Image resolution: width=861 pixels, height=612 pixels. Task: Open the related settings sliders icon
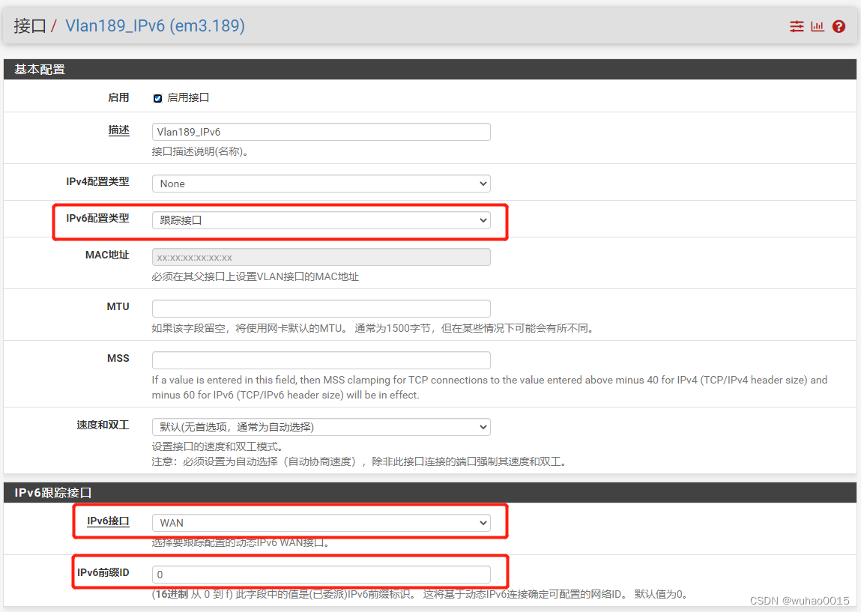point(797,25)
